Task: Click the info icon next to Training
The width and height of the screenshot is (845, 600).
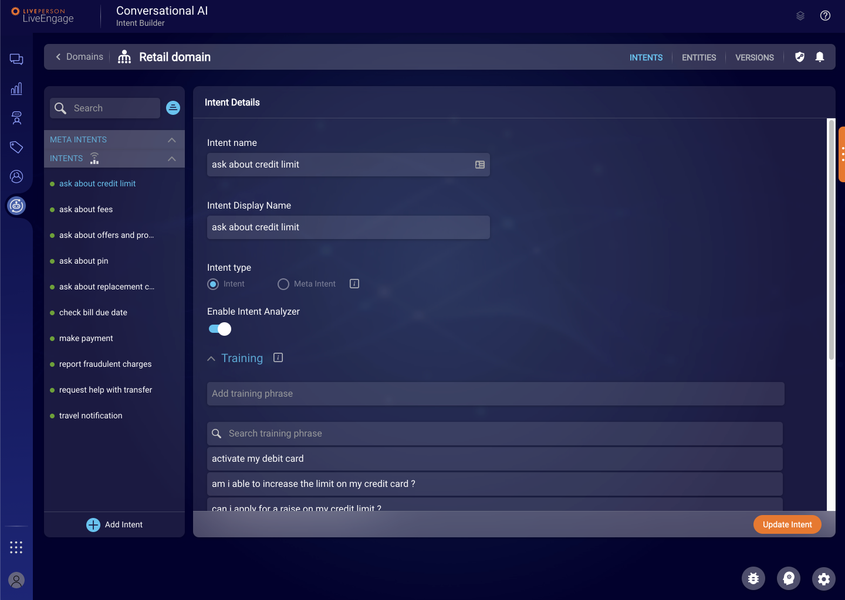Action: pyautogui.click(x=278, y=357)
